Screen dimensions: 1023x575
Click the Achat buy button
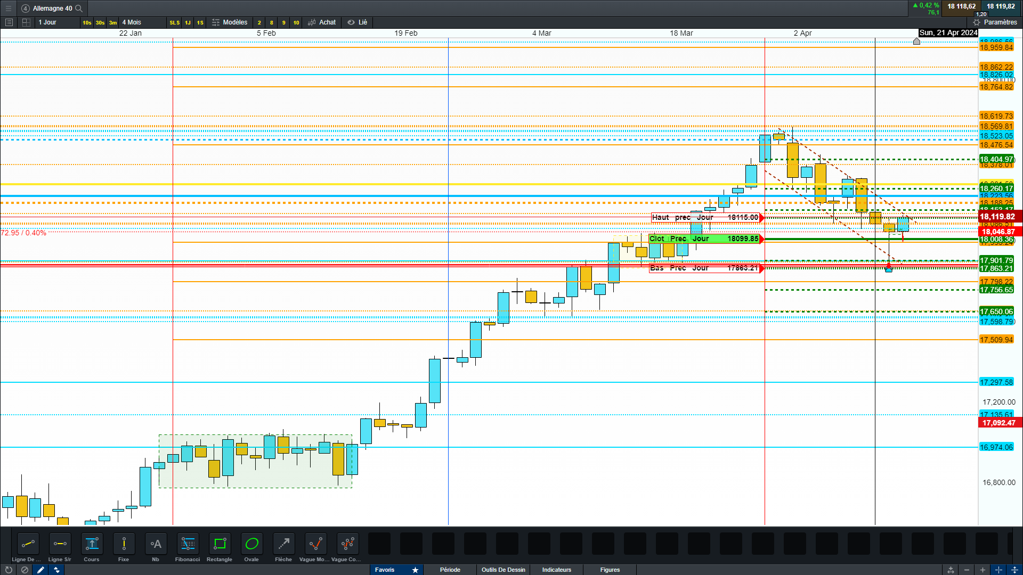click(322, 22)
